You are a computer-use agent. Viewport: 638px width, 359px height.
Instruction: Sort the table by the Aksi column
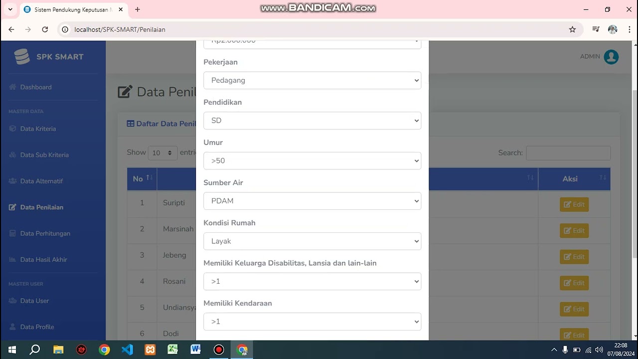(574, 179)
